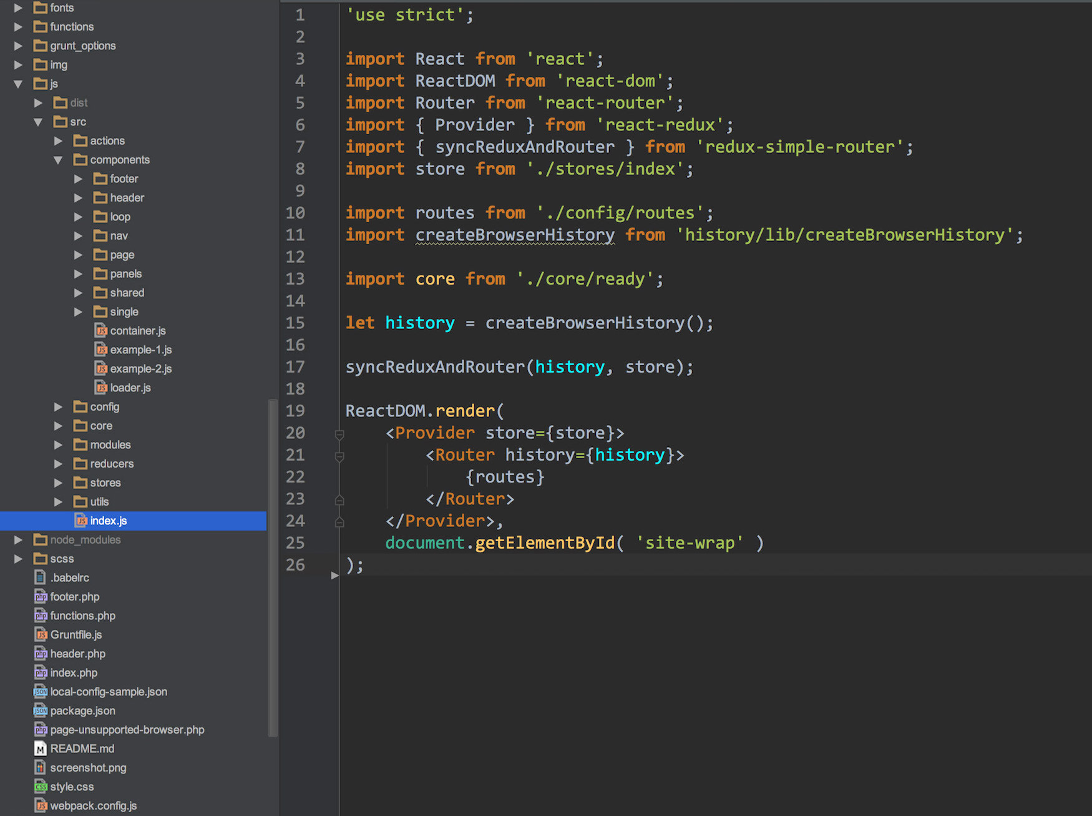Image resolution: width=1092 pixels, height=816 pixels.
Task: Click the underlined createBrowserHistory import name
Action: 515,235
